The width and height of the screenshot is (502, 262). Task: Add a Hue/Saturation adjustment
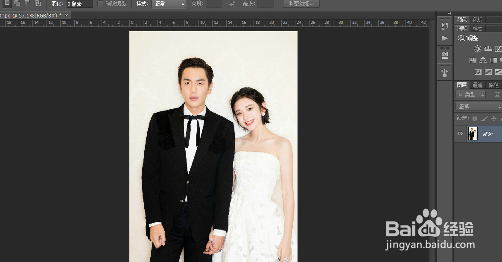tap(473, 60)
